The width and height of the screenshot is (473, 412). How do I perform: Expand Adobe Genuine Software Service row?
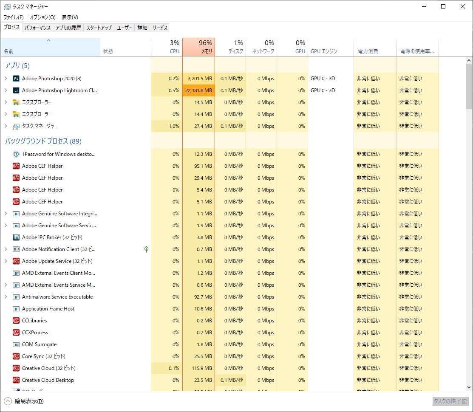[6, 226]
